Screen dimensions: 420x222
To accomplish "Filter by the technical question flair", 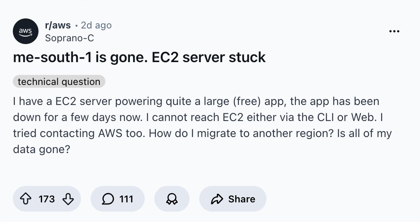I will [59, 82].
